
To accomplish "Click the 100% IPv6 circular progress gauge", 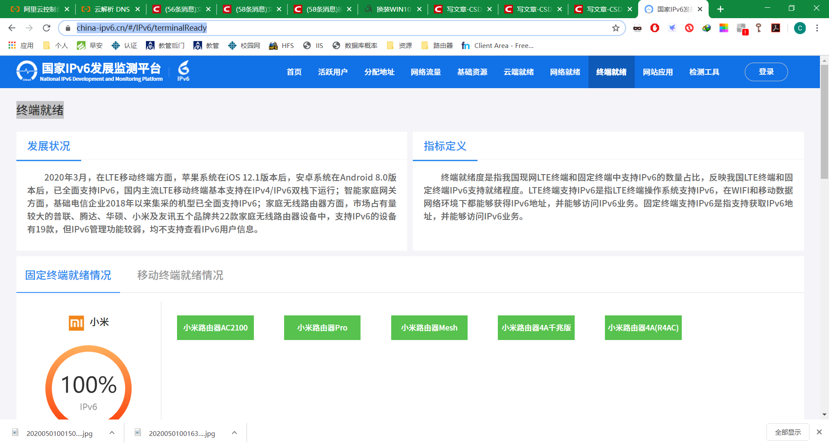I will pos(89,383).
